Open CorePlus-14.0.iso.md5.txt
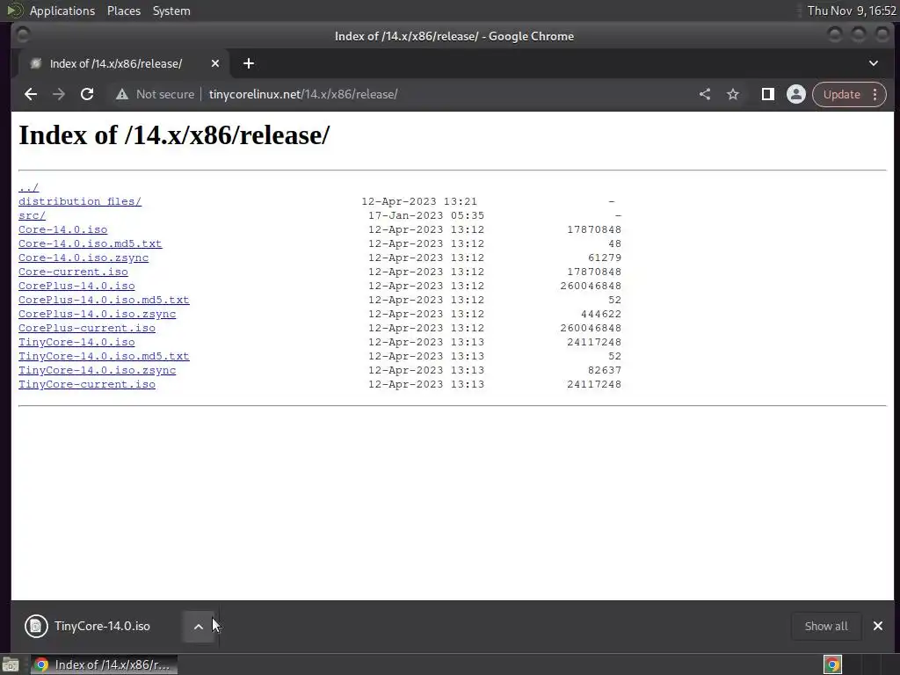This screenshot has width=900, height=675. 104,301
